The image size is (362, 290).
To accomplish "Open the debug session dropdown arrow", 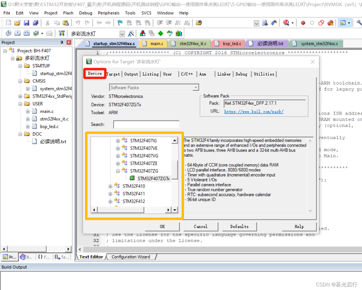I will point(292,23).
